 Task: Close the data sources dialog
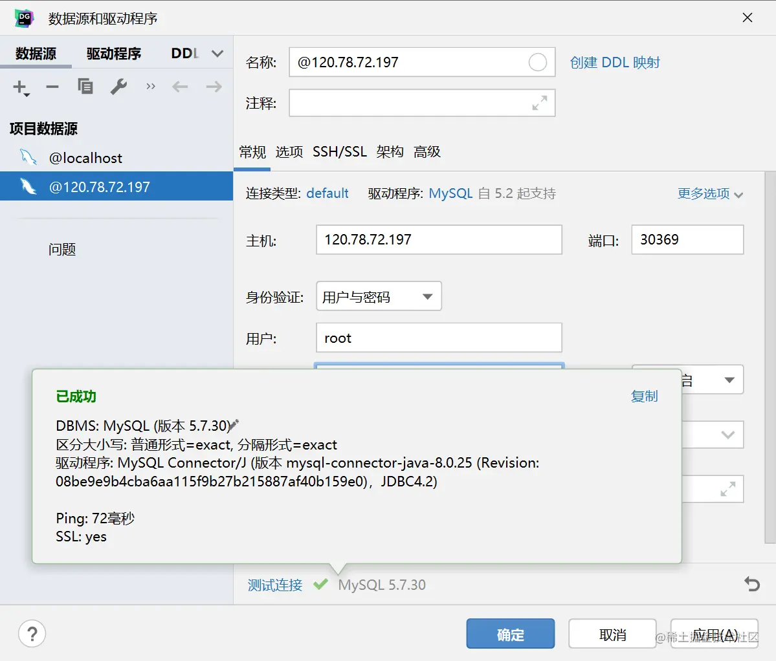pyautogui.click(x=748, y=18)
